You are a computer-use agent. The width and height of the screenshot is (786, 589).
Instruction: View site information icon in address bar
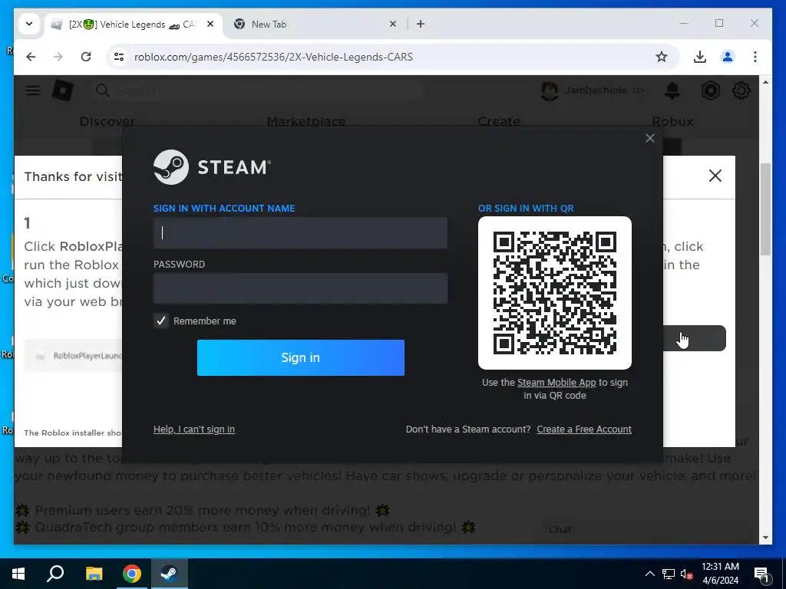(119, 57)
